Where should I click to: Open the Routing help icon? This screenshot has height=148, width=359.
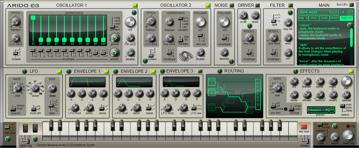tap(219, 71)
